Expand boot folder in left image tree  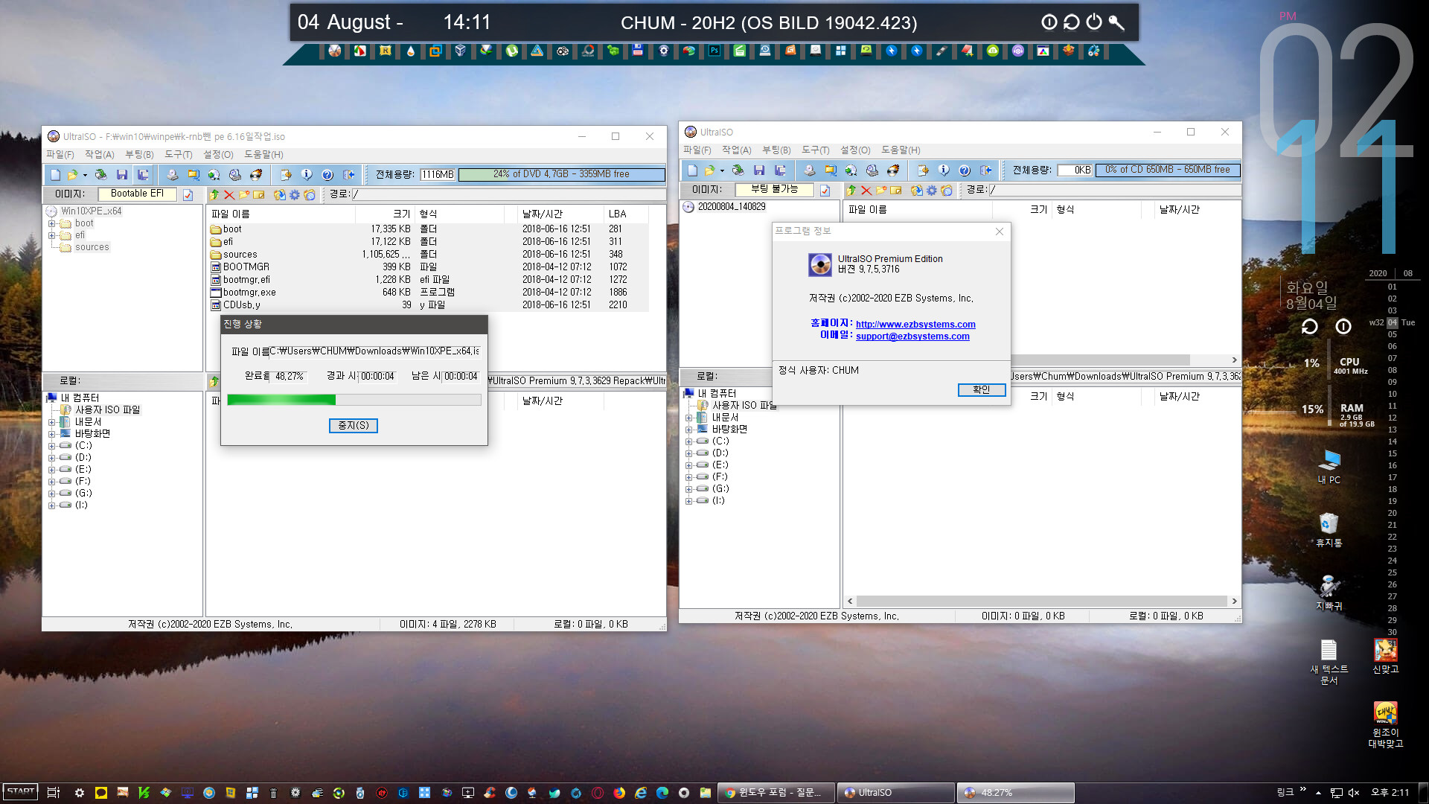pyautogui.click(x=52, y=223)
